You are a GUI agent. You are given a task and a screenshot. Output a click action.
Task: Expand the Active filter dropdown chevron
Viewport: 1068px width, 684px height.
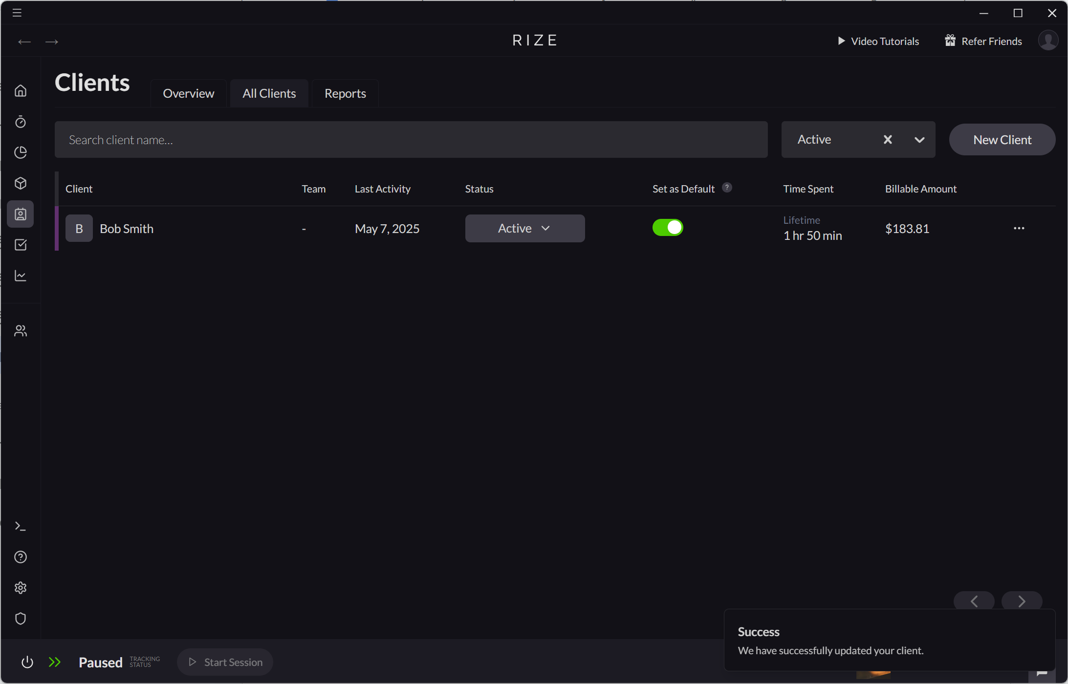point(920,140)
